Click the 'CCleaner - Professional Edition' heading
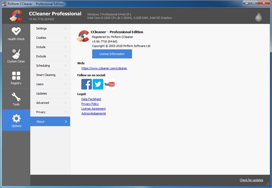Viewport: 272px width, 188px height. (x=117, y=32)
